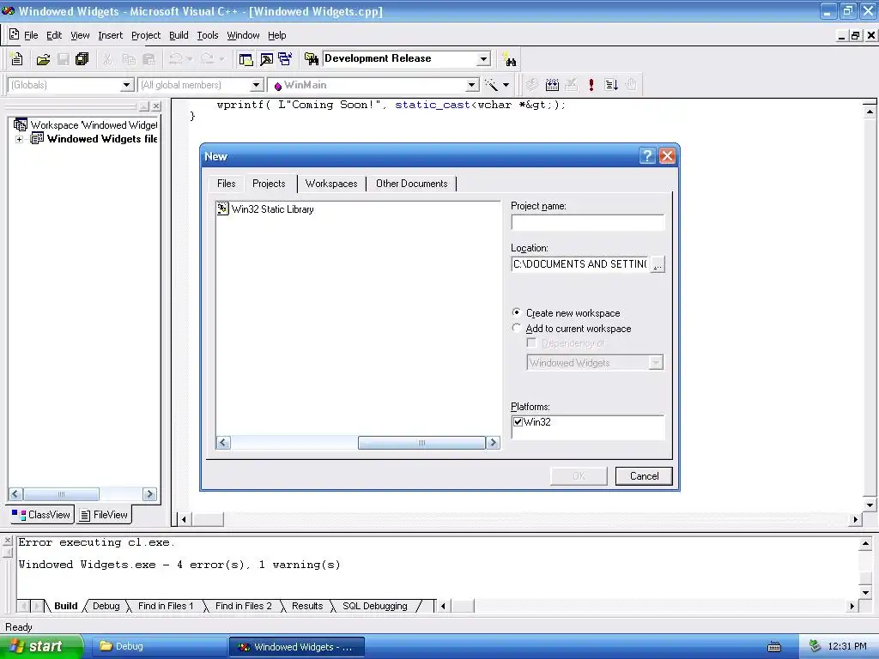Click the project list horizontal scrollbar thumb
879x659 pixels.
coord(421,443)
